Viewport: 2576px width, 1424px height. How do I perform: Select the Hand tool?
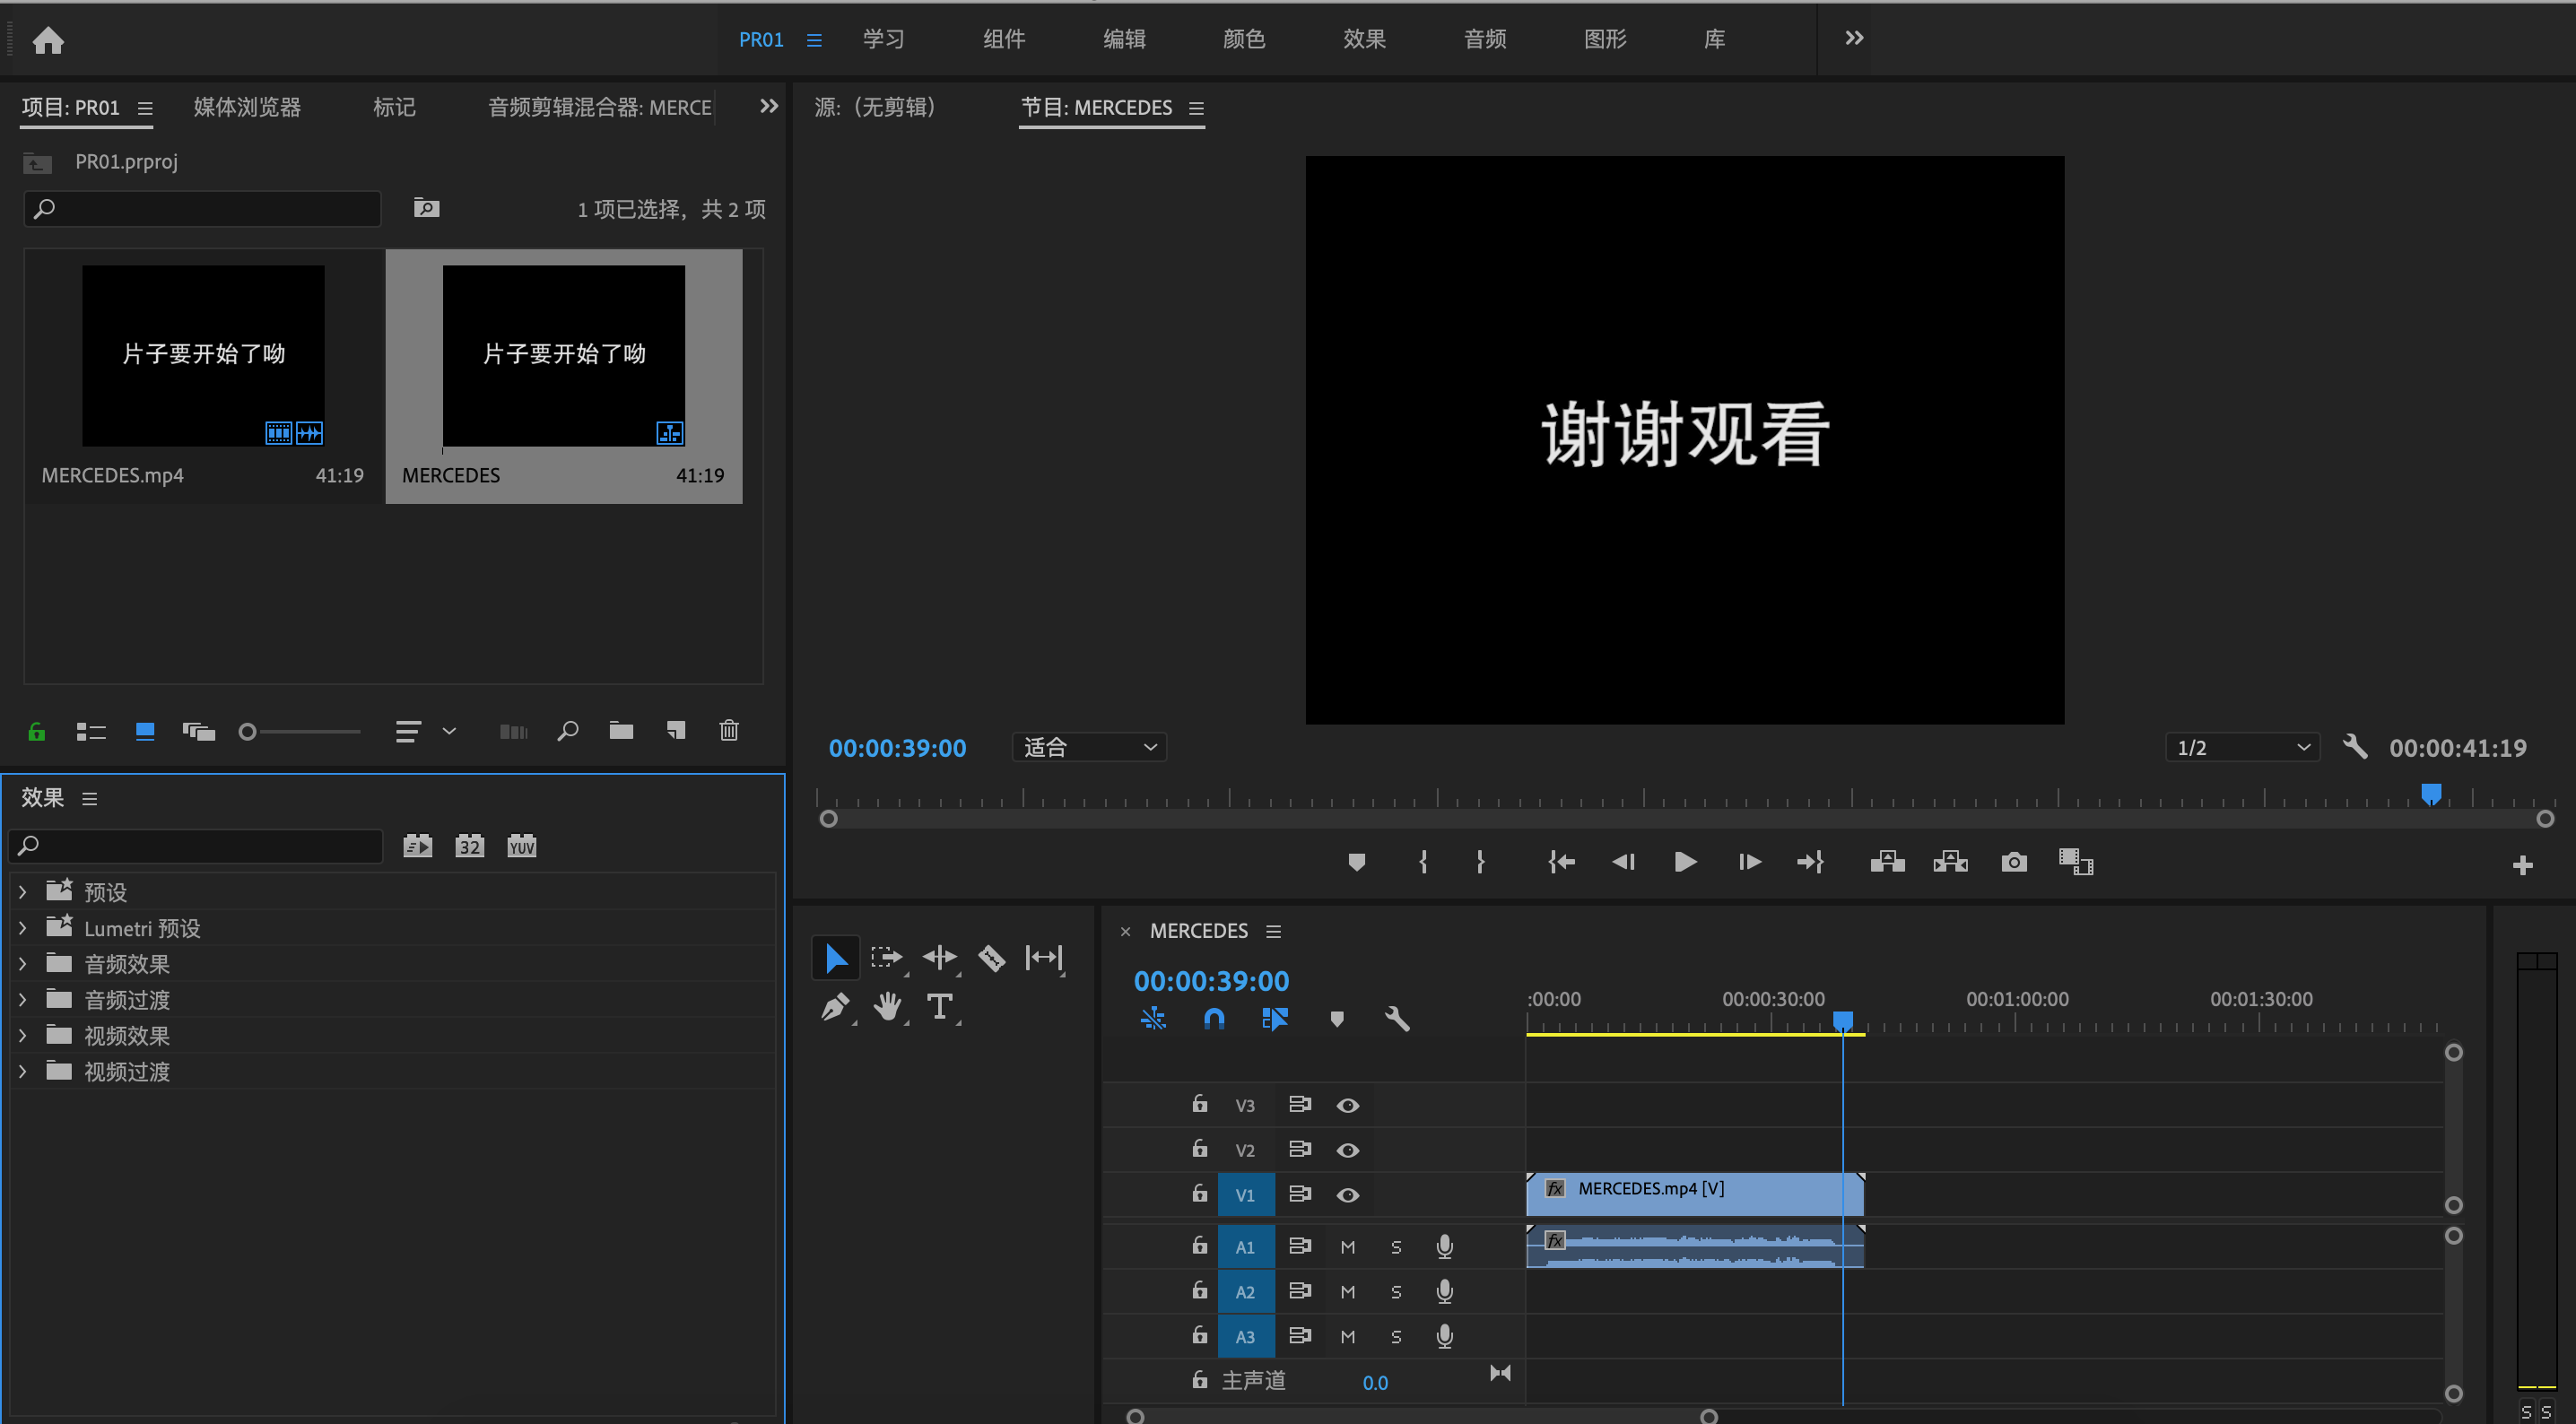[x=887, y=1007]
